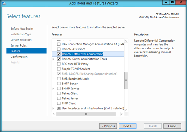Open the Confirmation step in sidebar
This screenshot has height=132, width=187.
(x=19, y=57)
